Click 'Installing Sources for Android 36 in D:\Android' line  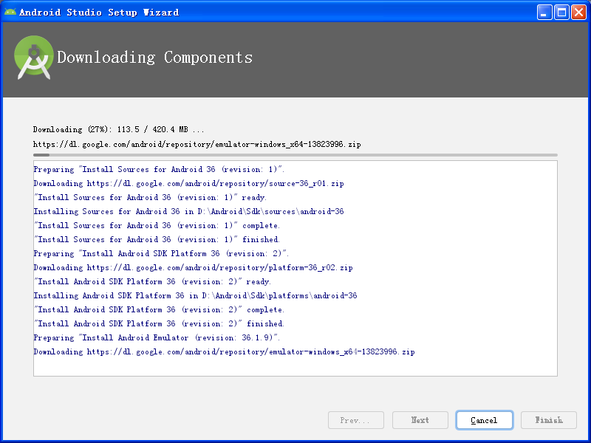click(x=188, y=211)
